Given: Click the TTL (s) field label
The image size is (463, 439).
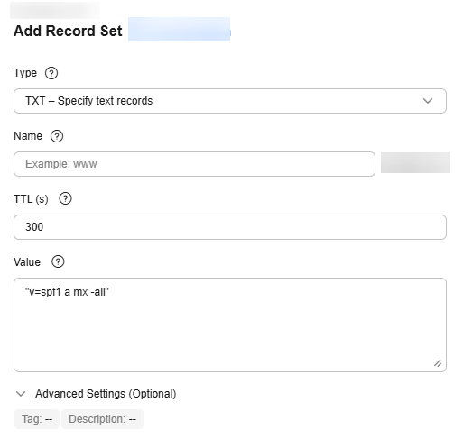Looking at the screenshot, I should pyautogui.click(x=31, y=199).
